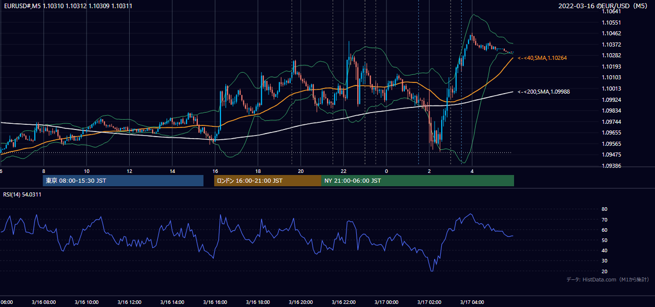Viewport: 655px width, 307px height.
Task: Click price axis label 1.09386
Action: tap(611, 166)
